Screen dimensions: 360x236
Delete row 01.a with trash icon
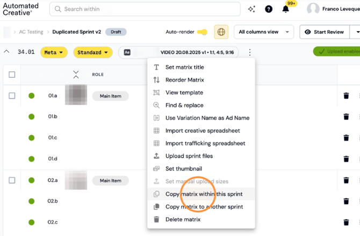click(346, 95)
